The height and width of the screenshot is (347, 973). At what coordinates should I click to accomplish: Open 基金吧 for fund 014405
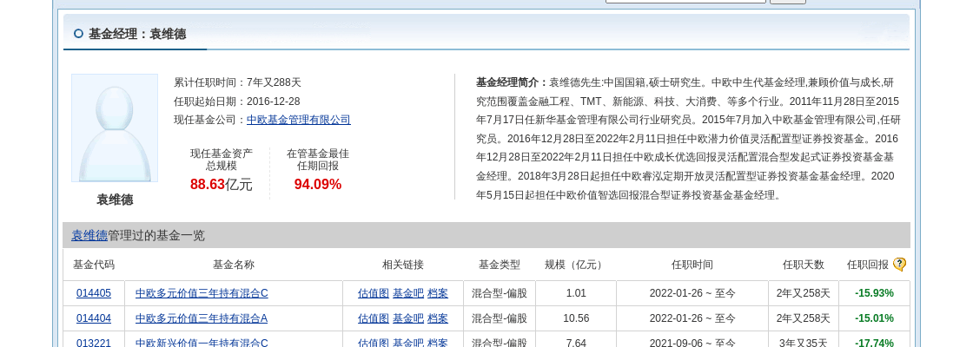tap(408, 293)
